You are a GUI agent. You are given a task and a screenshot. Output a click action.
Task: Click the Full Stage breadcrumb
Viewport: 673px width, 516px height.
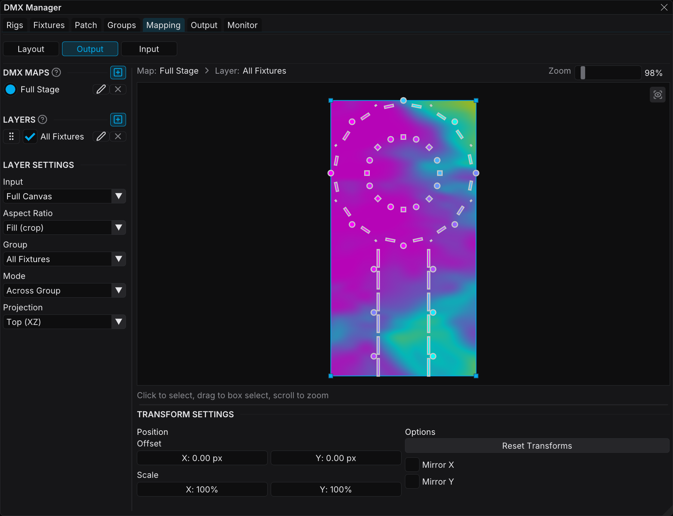[x=179, y=71]
